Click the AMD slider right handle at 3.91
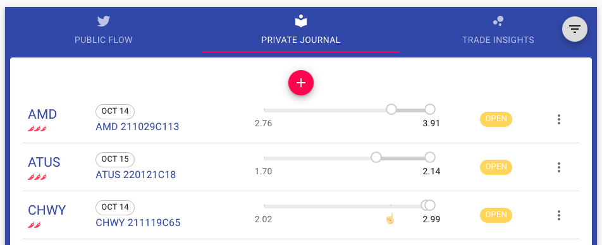Image resolution: width=602 pixels, height=245 pixels. (x=430, y=109)
